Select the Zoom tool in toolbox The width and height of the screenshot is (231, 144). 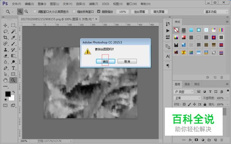pyautogui.click(x=13, y=80)
